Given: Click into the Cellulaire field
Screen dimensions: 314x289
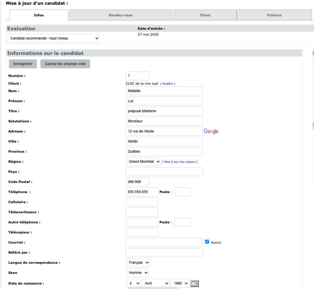Looking at the screenshot, I should pyautogui.click(x=142, y=202).
